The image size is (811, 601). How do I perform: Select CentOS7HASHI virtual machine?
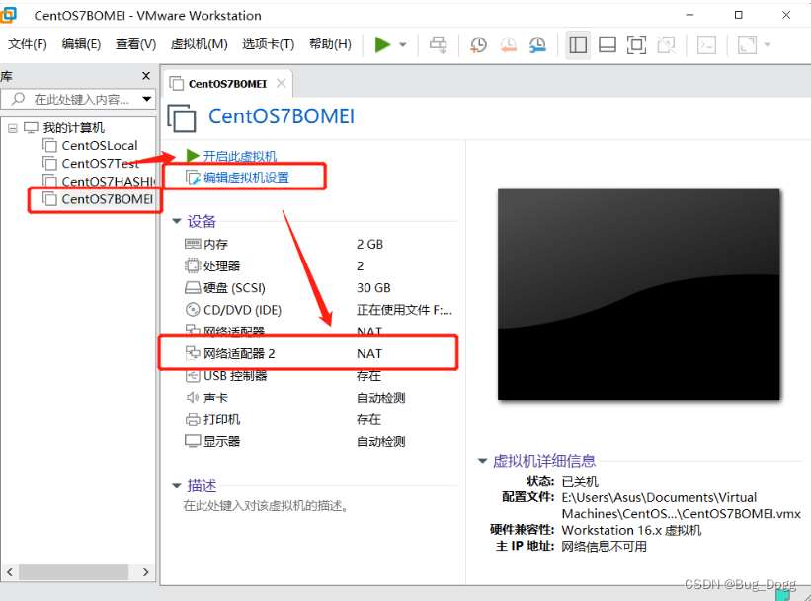(108, 182)
